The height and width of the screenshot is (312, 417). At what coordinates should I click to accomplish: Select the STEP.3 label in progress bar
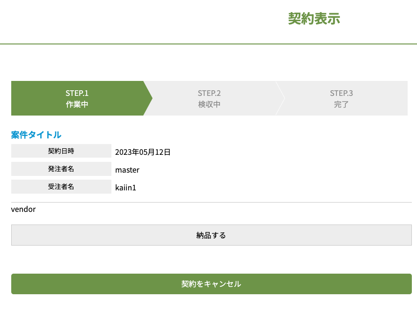coord(341,93)
